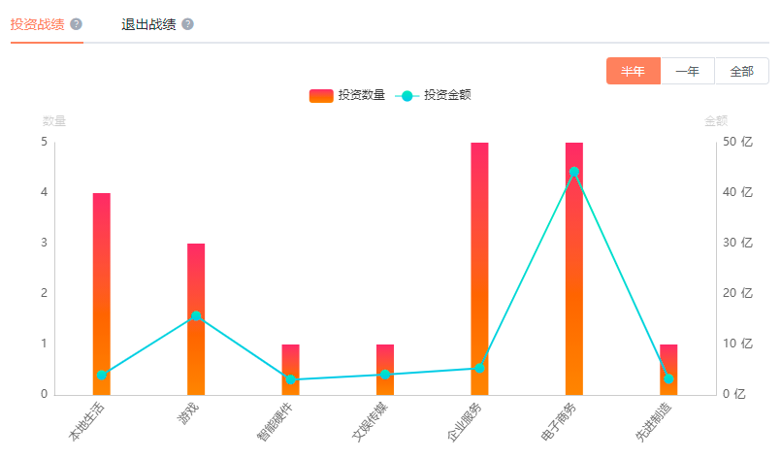Click the 文娱传媒 line data point
The height and width of the screenshot is (459, 781).
(385, 375)
